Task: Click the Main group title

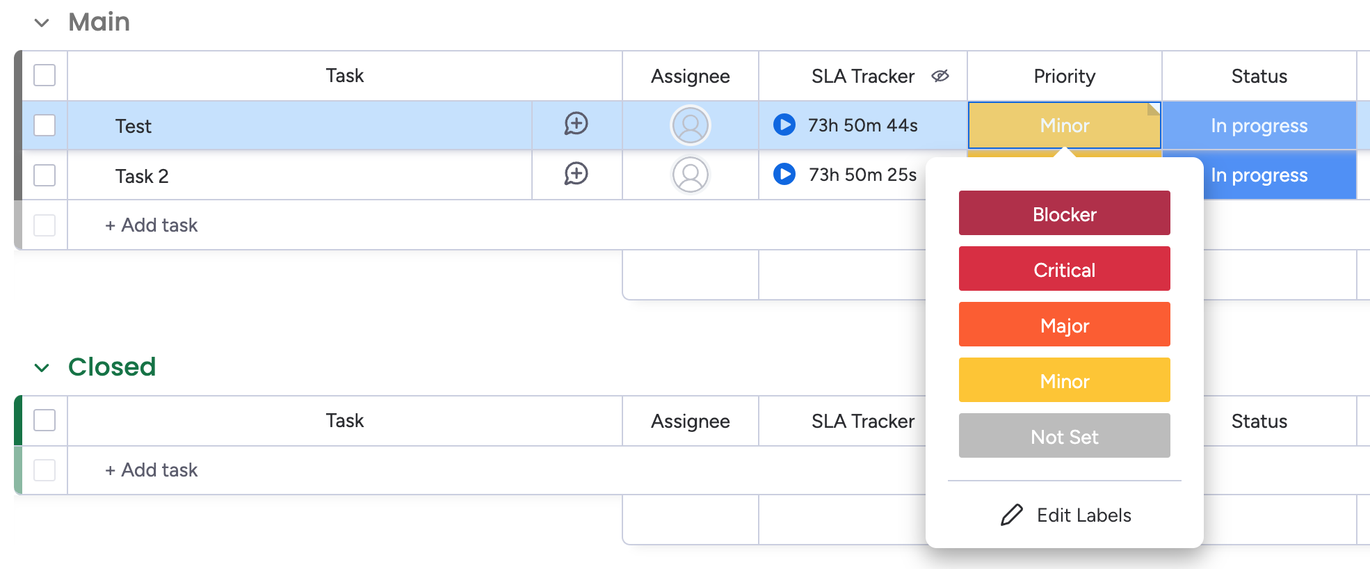Action: [99, 22]
